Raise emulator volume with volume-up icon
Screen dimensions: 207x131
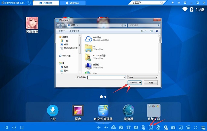pyautogui.click(x=106, y=127)
